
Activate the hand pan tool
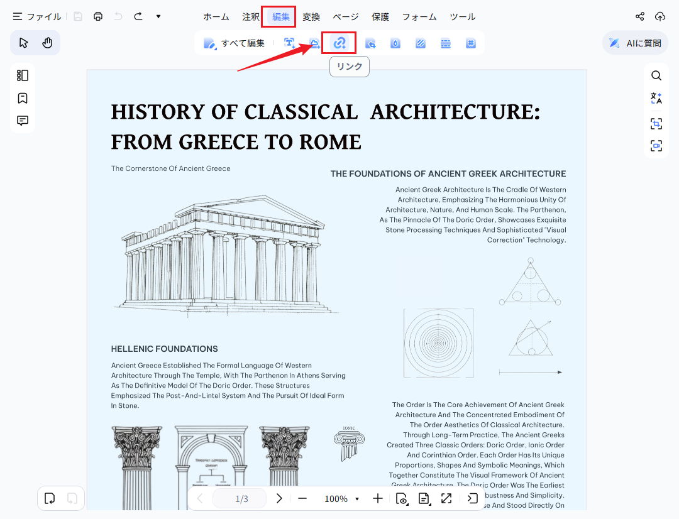point(47,43)
